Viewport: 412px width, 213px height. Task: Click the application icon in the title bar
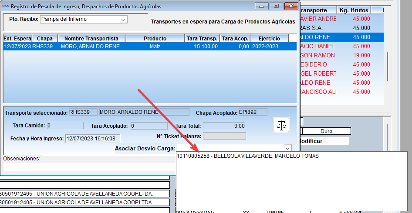pyautogui.click(x=5, y=7)
